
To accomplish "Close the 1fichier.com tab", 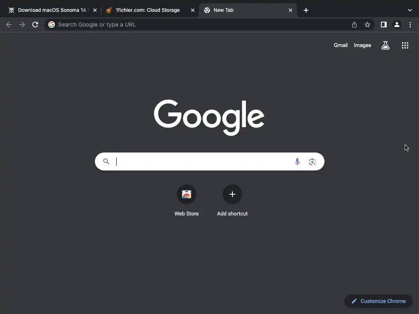I will tap(193, 10).
